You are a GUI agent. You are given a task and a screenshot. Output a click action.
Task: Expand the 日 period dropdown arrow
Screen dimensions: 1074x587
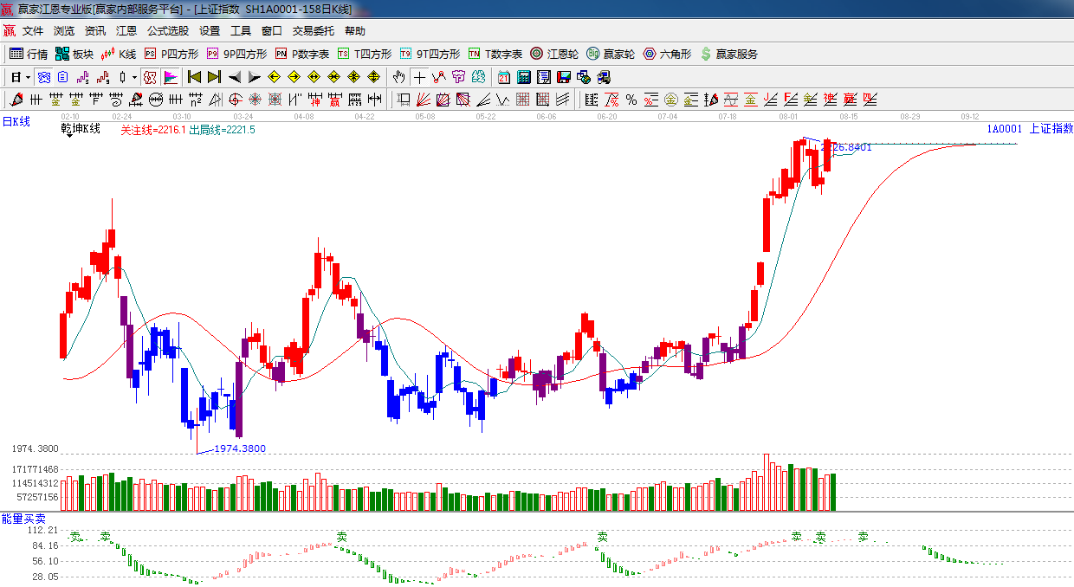click(28, 77)
